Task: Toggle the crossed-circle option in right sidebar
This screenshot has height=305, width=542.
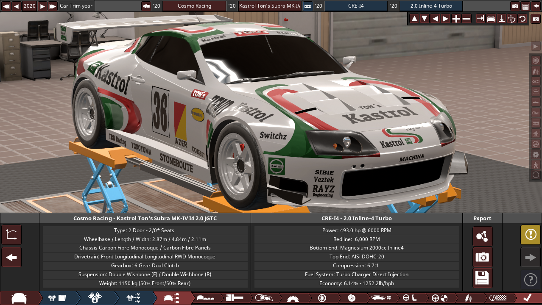Action: (x=536, y=144)
